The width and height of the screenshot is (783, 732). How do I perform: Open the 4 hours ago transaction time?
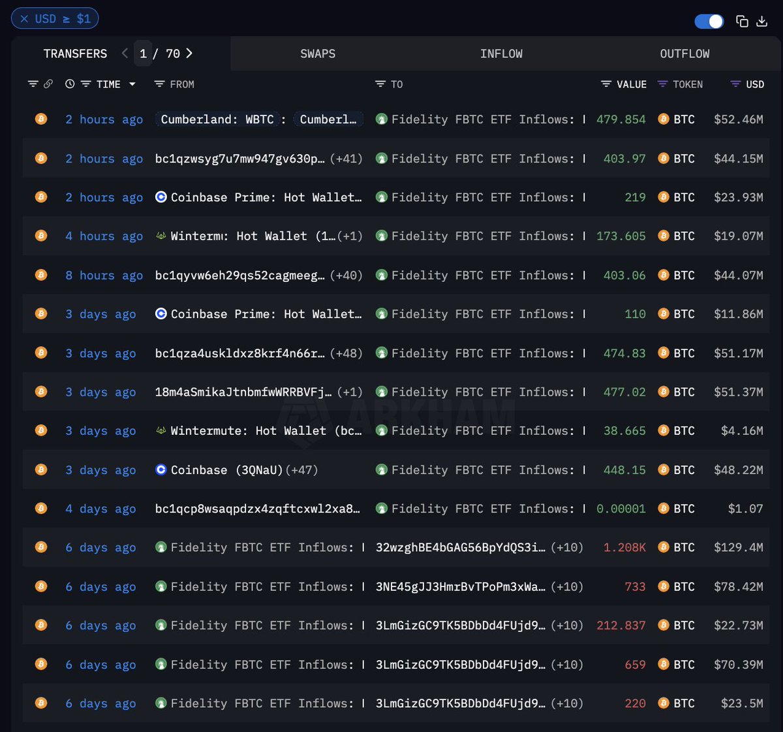click(104, 236)
